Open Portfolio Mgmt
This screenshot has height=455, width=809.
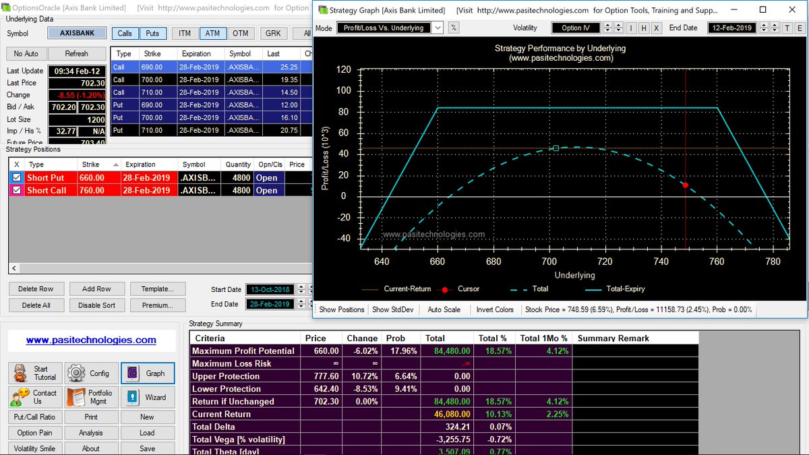(x=91, y=397)
